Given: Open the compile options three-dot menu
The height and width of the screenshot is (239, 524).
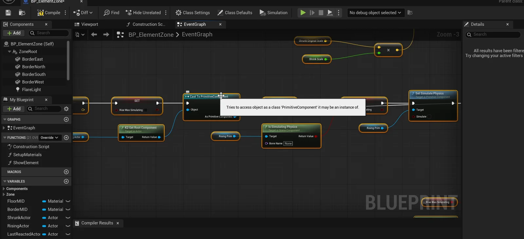Looking at the screenshot, I should [65, 13].
